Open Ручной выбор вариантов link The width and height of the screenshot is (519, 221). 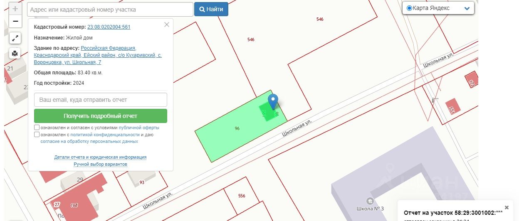(100, 164)
